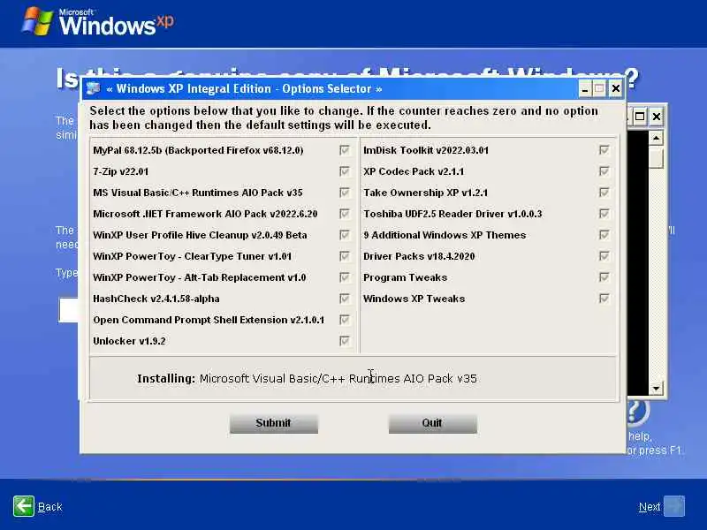Click the 'Installing:' status text
This screenshot has width=707, height=530.
pos(166,379)
